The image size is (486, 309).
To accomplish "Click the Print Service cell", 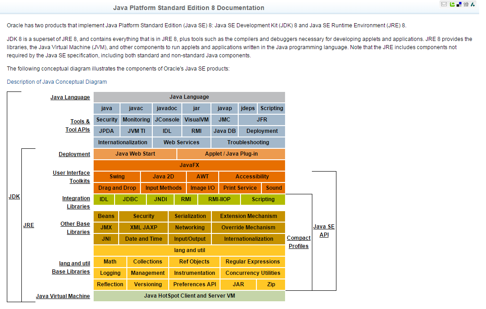I will point(240,187).
